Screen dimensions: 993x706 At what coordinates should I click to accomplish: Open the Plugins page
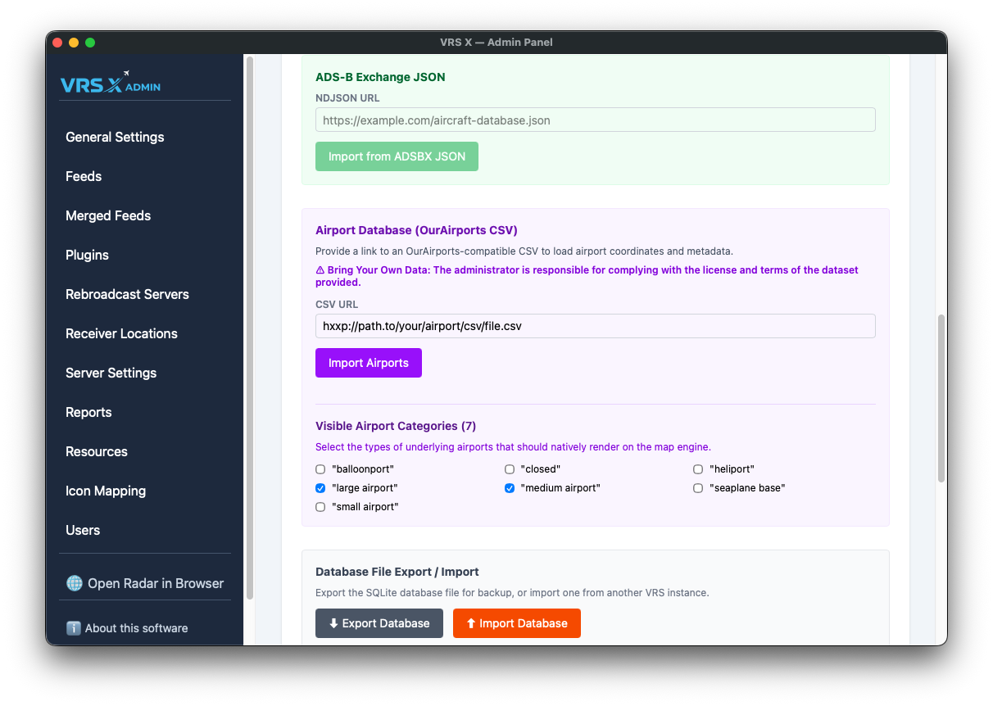coord(87,255)
